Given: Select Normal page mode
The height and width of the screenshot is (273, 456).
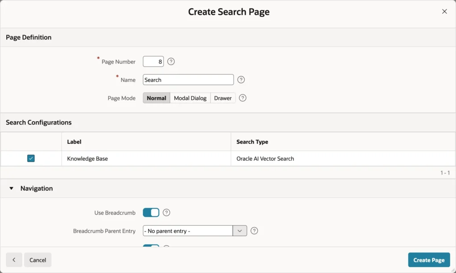Looking at the screenshot, I should [x=156, y=98].
